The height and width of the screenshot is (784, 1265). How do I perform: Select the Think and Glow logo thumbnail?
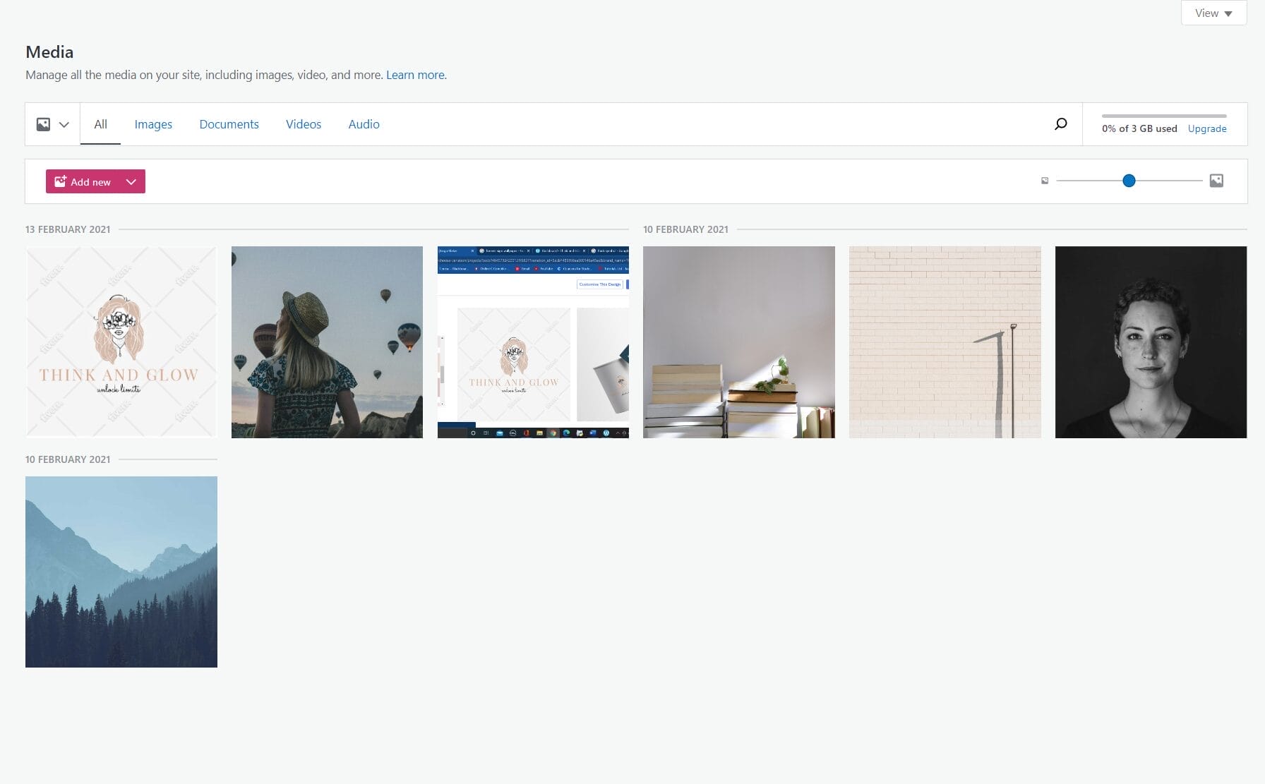pos(121,342)
